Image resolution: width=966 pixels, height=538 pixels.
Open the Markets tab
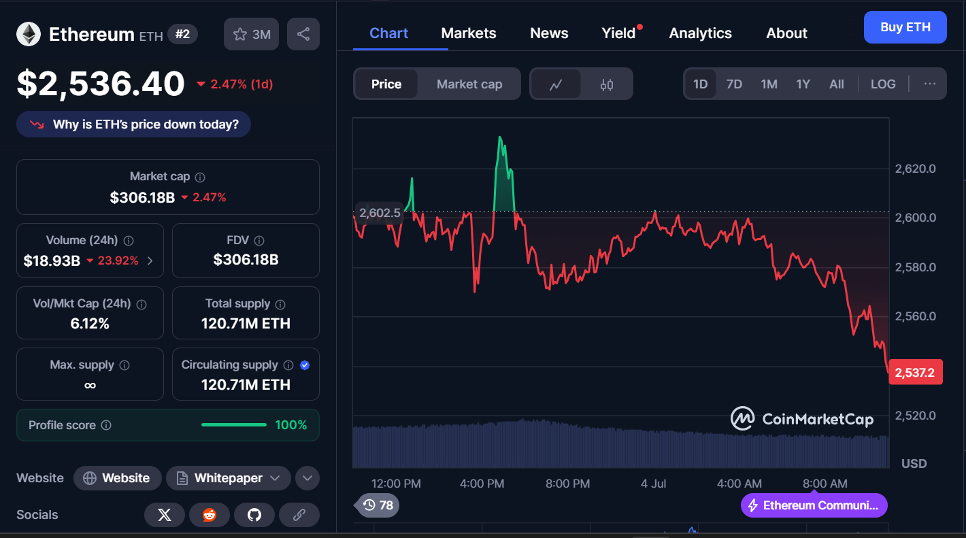coord(469,33)
